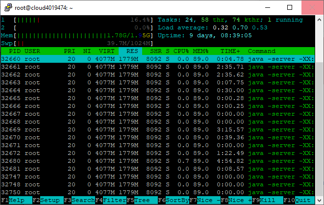Select process row with PID 32672
The image size is (324, 205).
coord(158,153)
